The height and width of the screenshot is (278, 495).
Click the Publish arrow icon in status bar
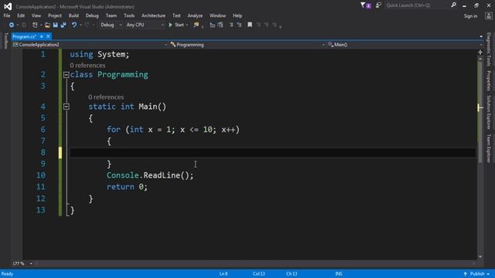click(465, 274)
